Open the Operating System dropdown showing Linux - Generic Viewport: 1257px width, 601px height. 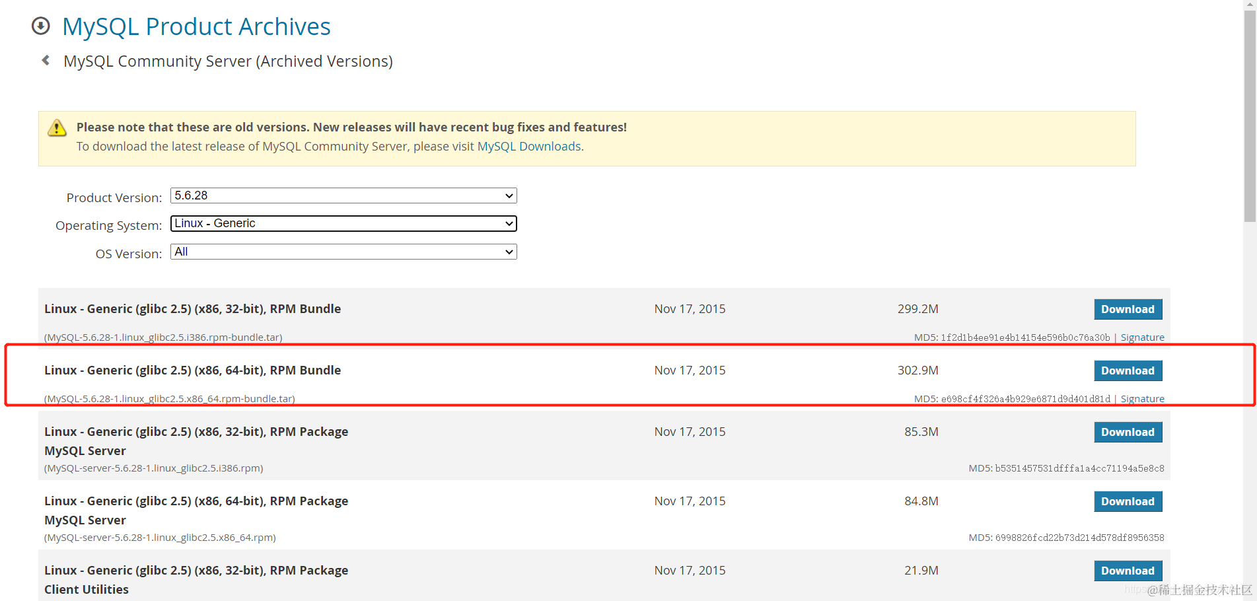coord(343,223)
